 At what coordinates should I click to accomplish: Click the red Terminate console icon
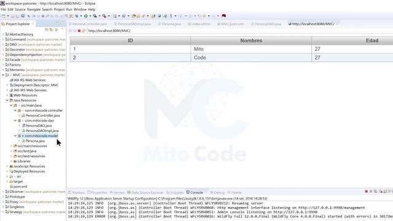pos(366,192)
